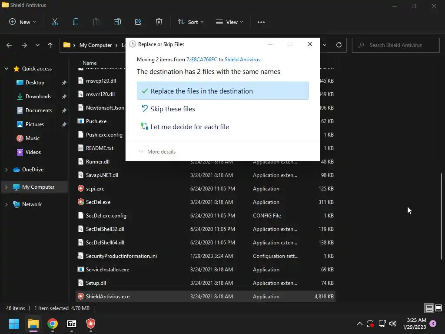Choose Skip these files
The width and height of the screenshot is (445, 334).
click(x=222, y=109)
